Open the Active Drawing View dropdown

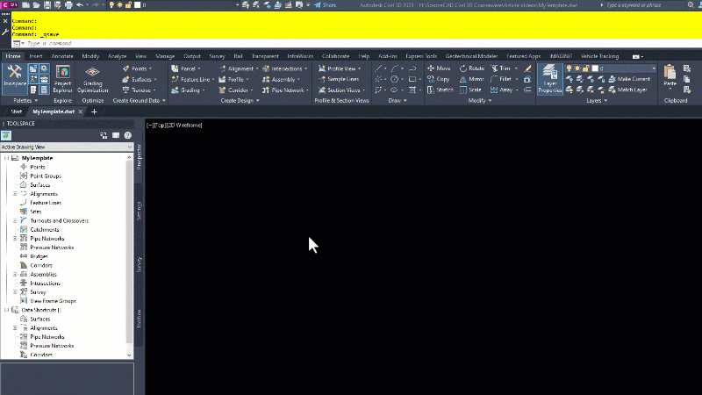[x=66, y=147]
